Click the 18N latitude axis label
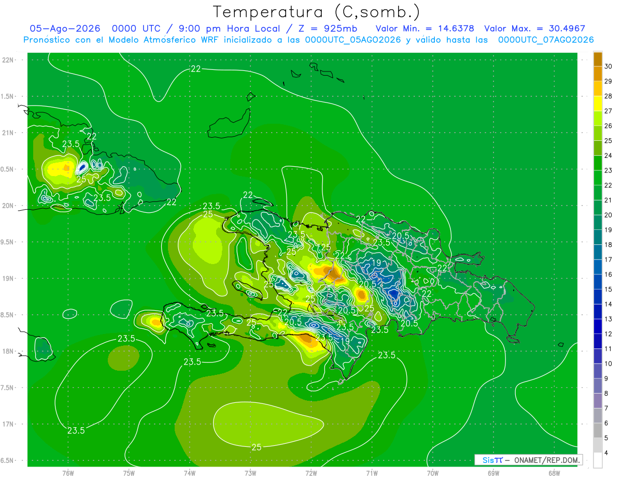 coord(8,351)
